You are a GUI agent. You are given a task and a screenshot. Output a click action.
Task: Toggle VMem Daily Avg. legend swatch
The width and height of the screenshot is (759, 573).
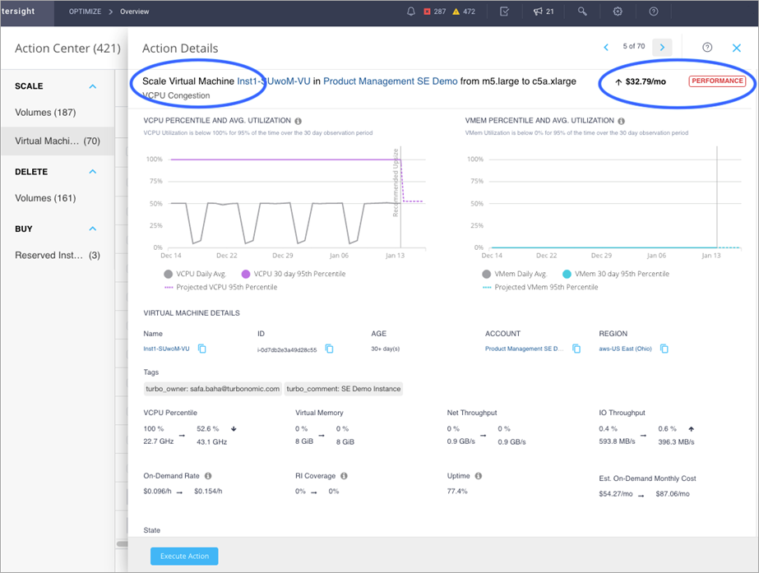click(x=487, y=274)
